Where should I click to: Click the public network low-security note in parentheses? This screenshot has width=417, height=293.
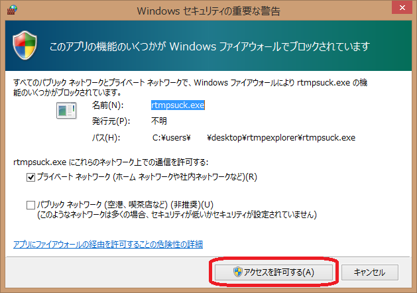(x=176, y=215)
